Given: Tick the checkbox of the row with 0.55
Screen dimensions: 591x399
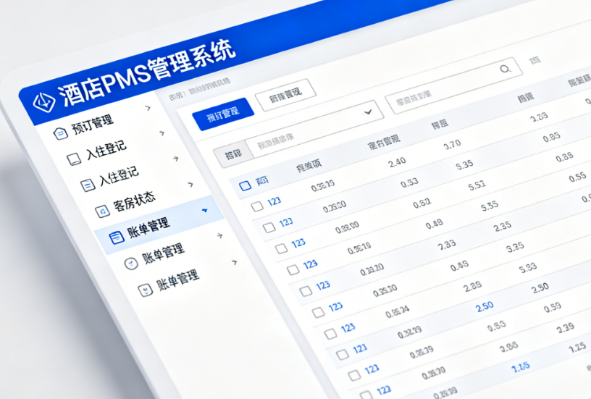Looking at the screenshot, I should (293, 269).
